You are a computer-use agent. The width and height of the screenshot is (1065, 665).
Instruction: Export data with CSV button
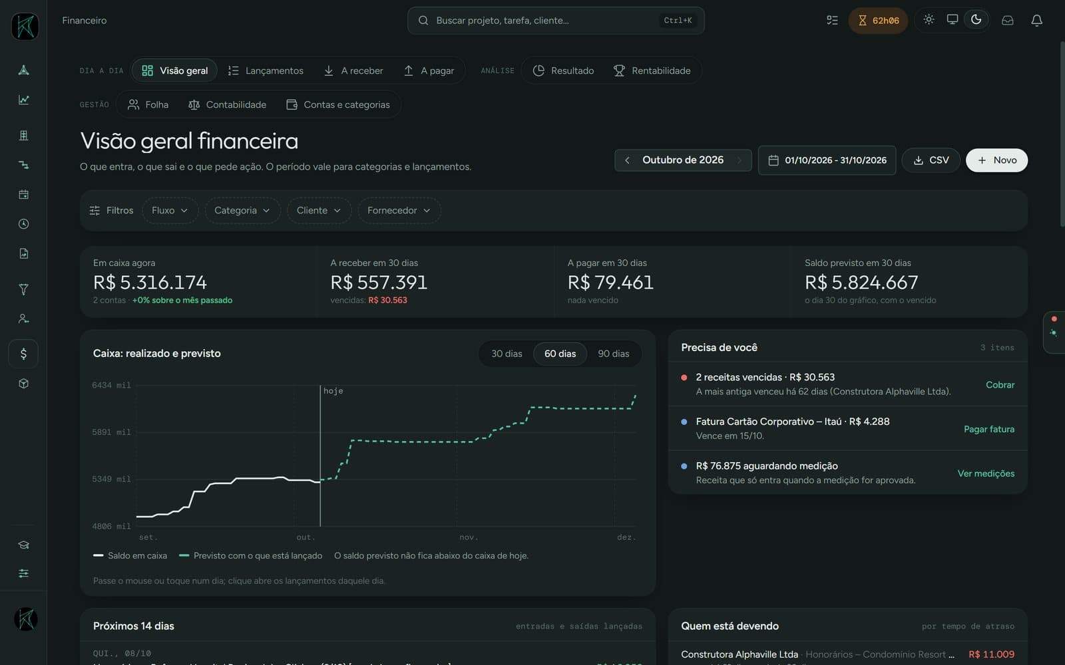pos(931,160)
